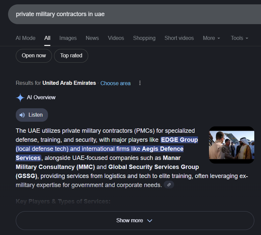Open the Short videos tab
This screenshot has height=235, width=261.
pos(179,38)
